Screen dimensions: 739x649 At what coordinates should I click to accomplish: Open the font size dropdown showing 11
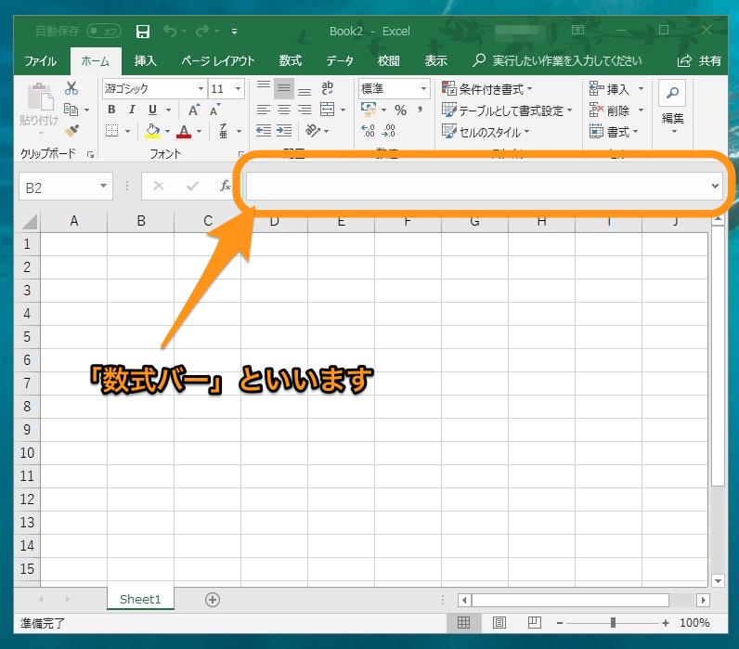(238, 88)
